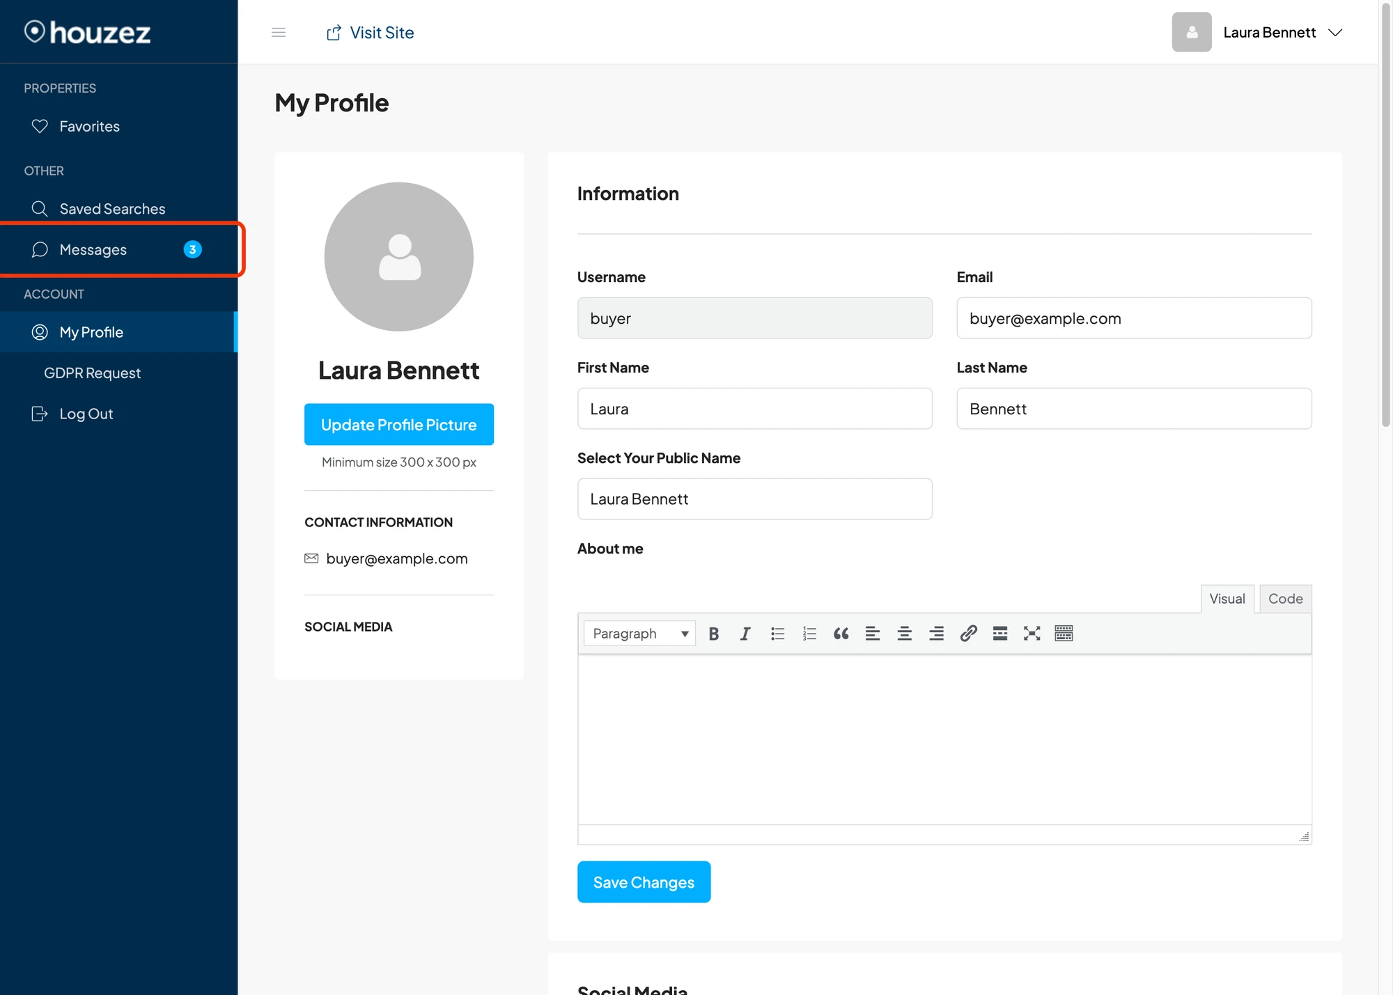The image size is (1393, 995).
Task: Open Favorites in the sidebar
Action: (x=118, y=126)
